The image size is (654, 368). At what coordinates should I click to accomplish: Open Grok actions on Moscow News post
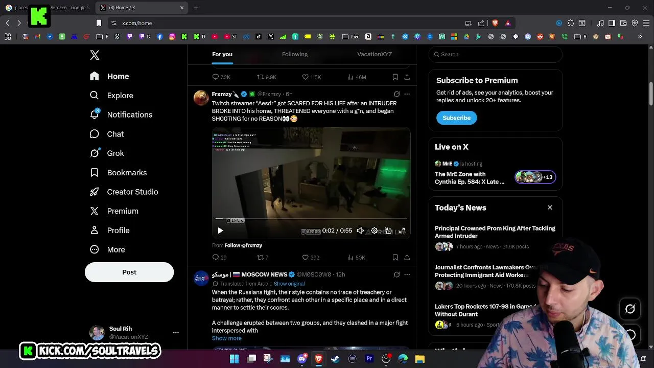pos(396,274)
